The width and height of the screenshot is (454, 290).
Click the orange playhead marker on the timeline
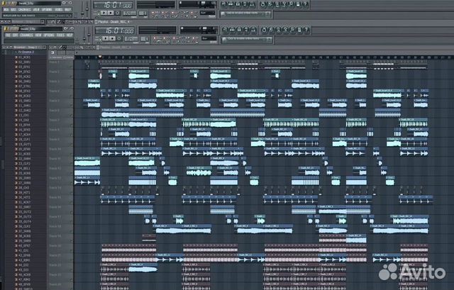click(x=100, y=57)
